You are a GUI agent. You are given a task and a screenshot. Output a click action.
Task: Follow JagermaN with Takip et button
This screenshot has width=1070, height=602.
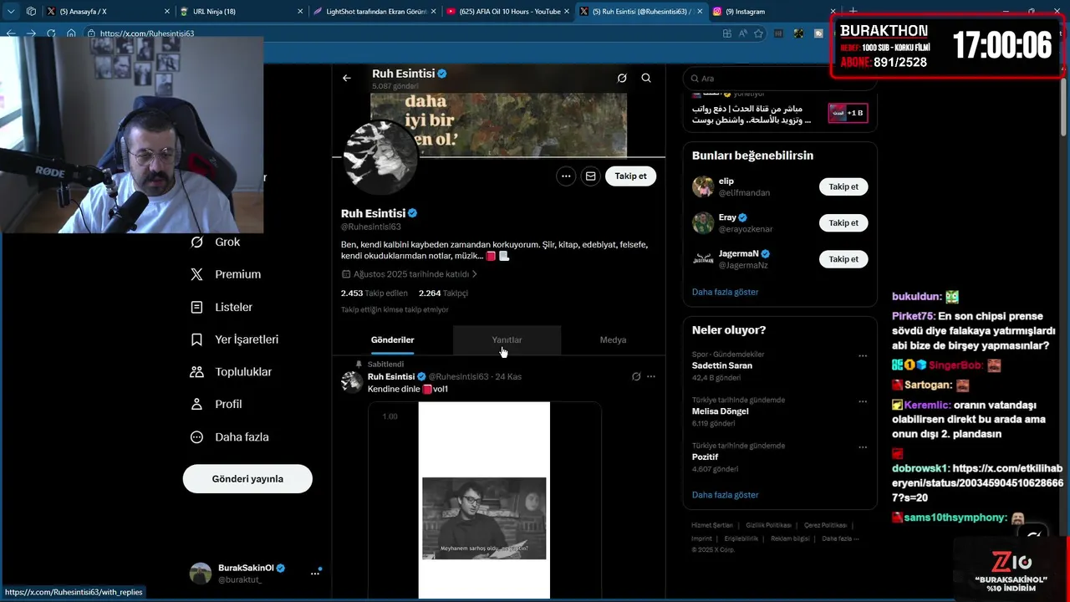[843, 259]
